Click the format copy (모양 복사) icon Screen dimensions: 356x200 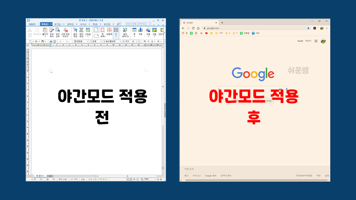tap(52, 30)
